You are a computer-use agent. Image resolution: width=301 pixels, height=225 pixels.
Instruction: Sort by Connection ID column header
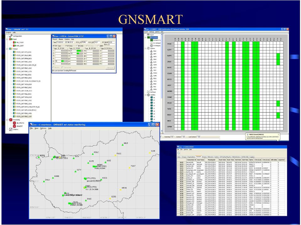point(191,160)
